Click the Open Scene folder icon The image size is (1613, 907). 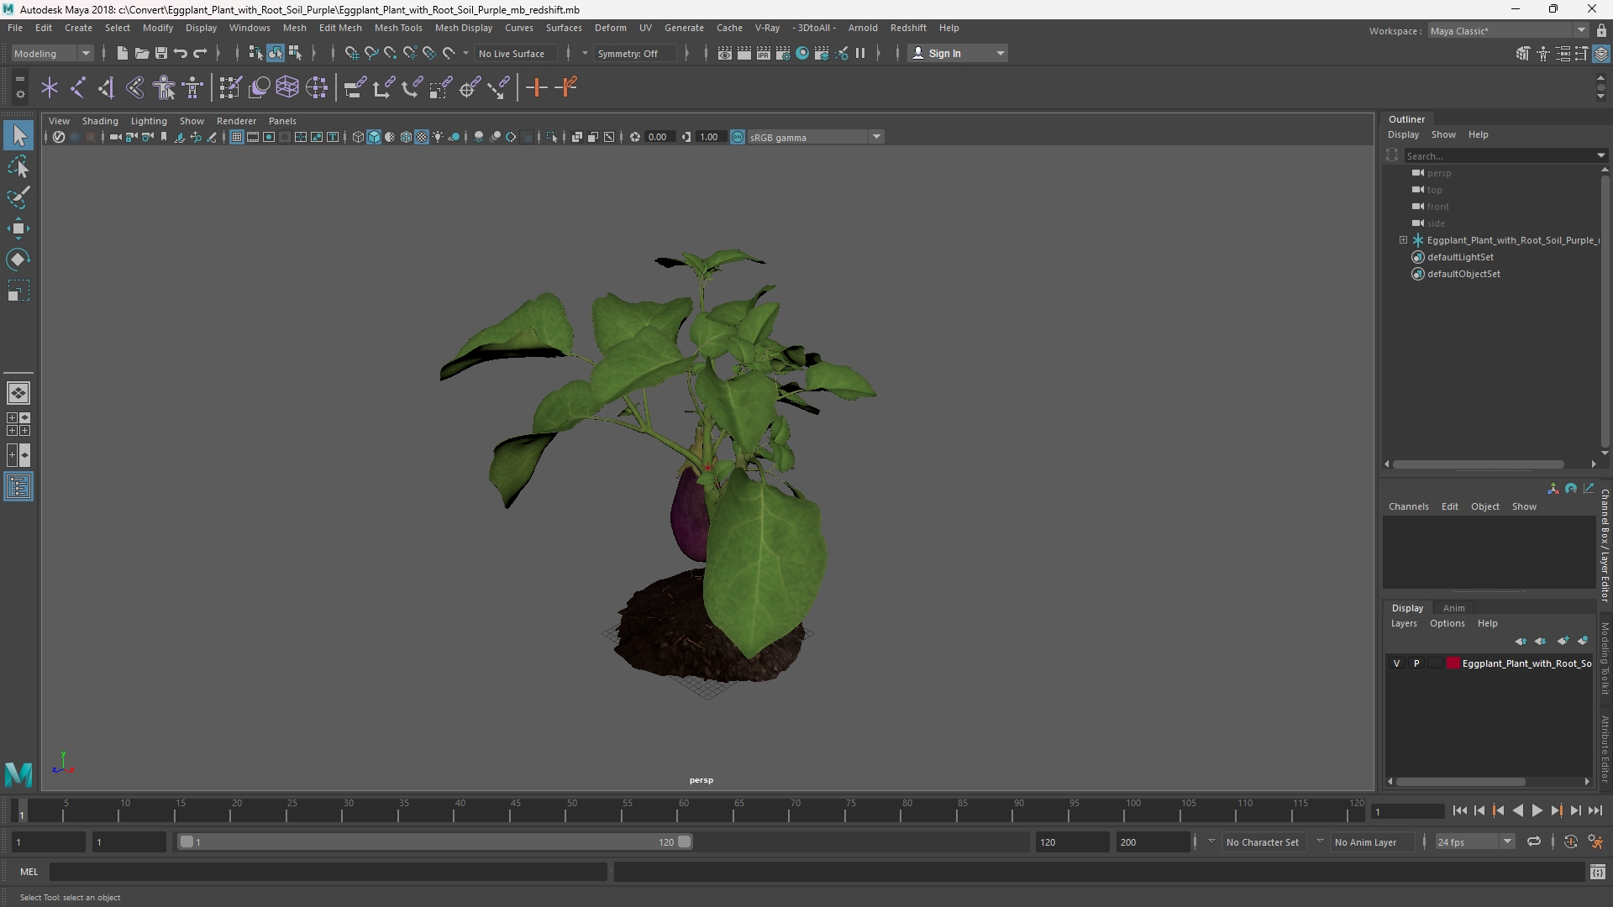tap(141, 53)
